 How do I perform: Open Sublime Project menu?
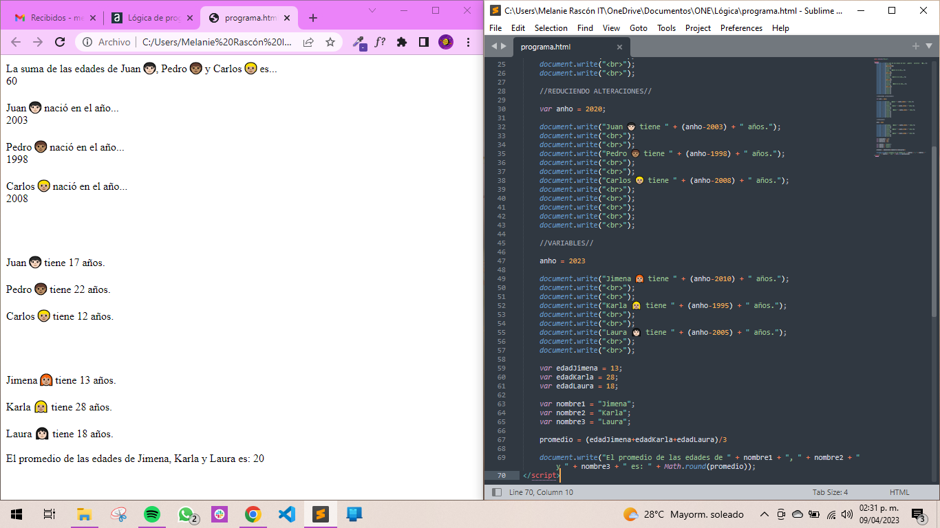(x=698, y=28)
